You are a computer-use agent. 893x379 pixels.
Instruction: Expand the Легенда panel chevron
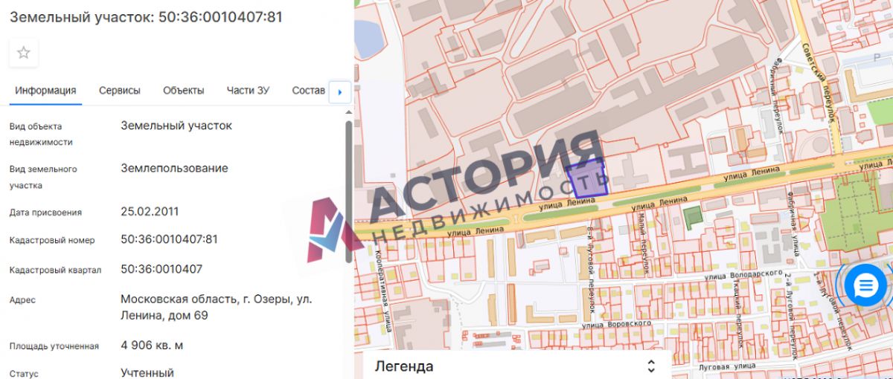point(650,366)
